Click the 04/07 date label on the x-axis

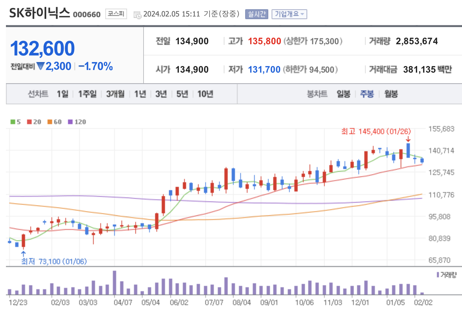click(123, 302)
